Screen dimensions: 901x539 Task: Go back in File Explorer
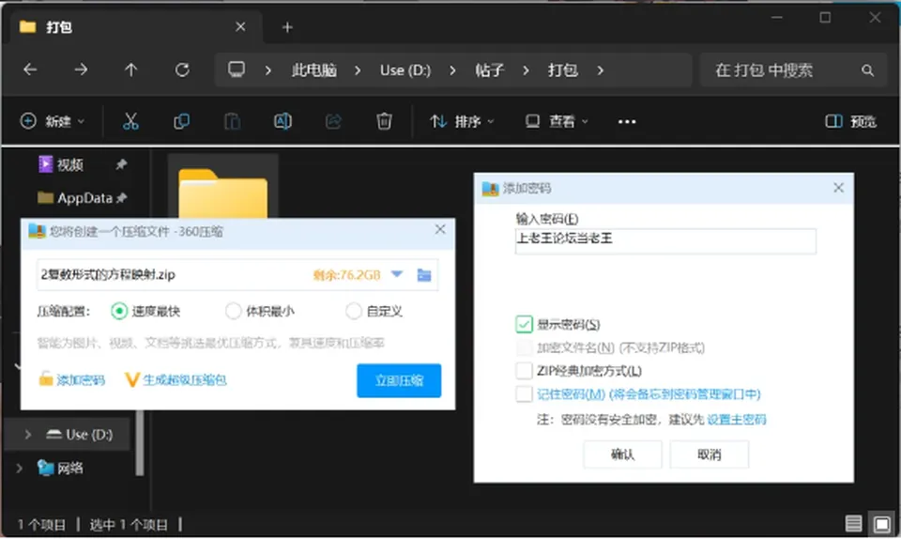30,70
